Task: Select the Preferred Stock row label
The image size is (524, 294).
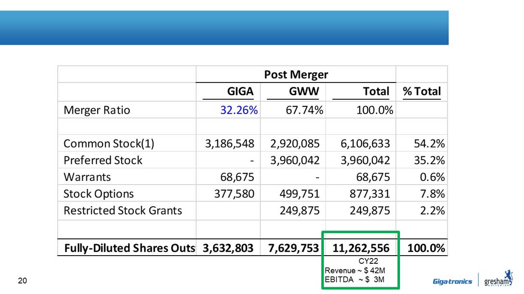Action: point(103,160)
